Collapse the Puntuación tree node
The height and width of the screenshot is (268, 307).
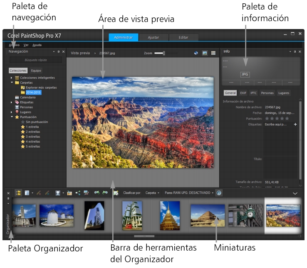click(12, 117)
